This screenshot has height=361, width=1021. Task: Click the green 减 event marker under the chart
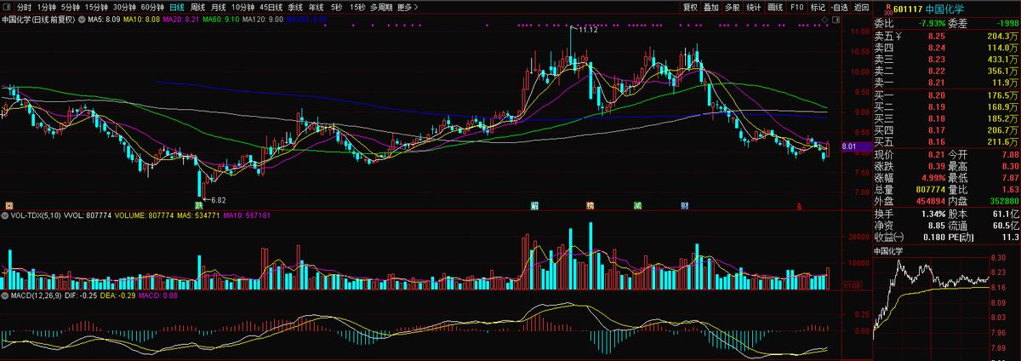[x=637, y=205]
